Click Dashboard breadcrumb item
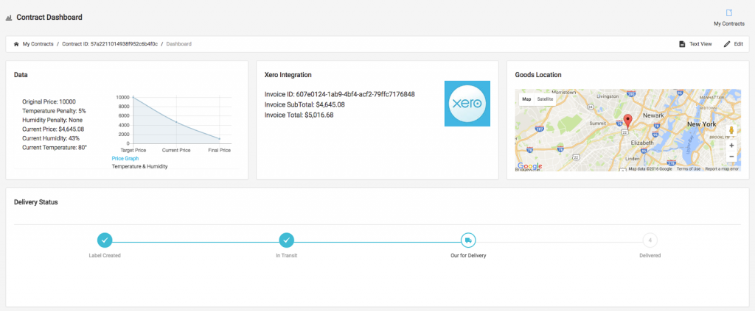This screenshot has height=311, width=755. point(178,43)
